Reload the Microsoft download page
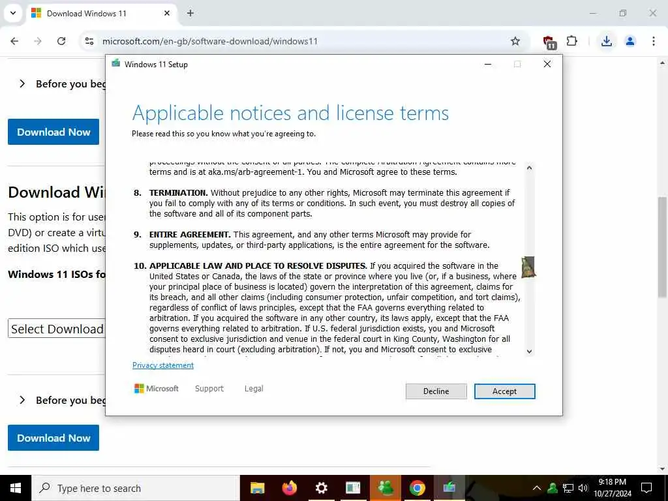The image size is (668, 501). tap(61, 41)
